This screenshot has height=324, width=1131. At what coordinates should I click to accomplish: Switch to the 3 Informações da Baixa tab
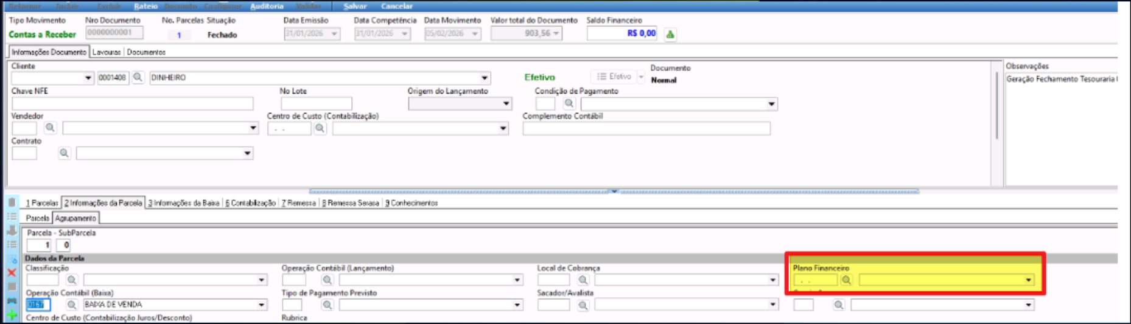184,203
